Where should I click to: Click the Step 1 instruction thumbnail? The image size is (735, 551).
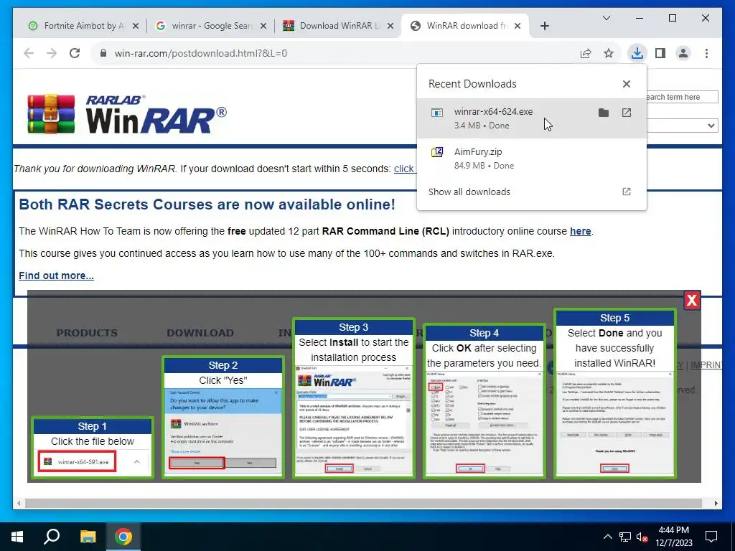point(93,447)
